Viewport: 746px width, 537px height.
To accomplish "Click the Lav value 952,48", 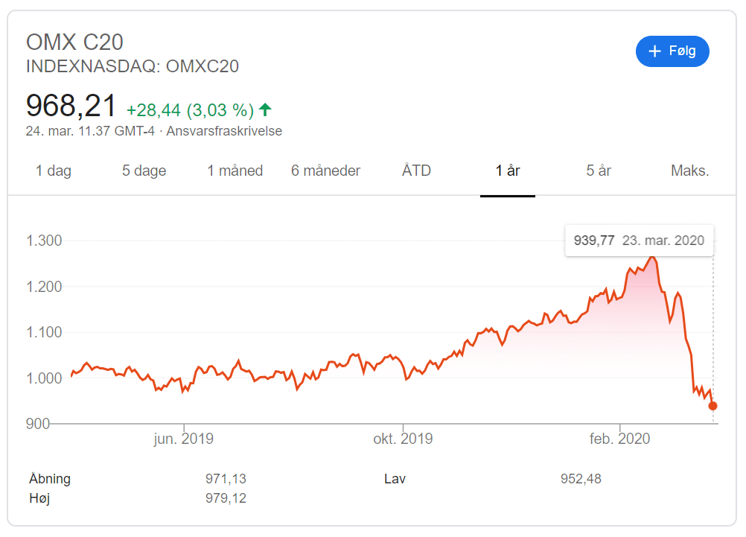I will coord(581,479).
